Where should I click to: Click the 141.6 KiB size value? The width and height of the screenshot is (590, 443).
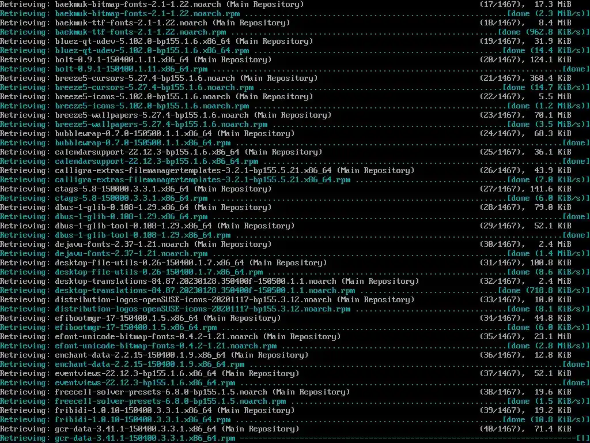click(x=550, y=189)
